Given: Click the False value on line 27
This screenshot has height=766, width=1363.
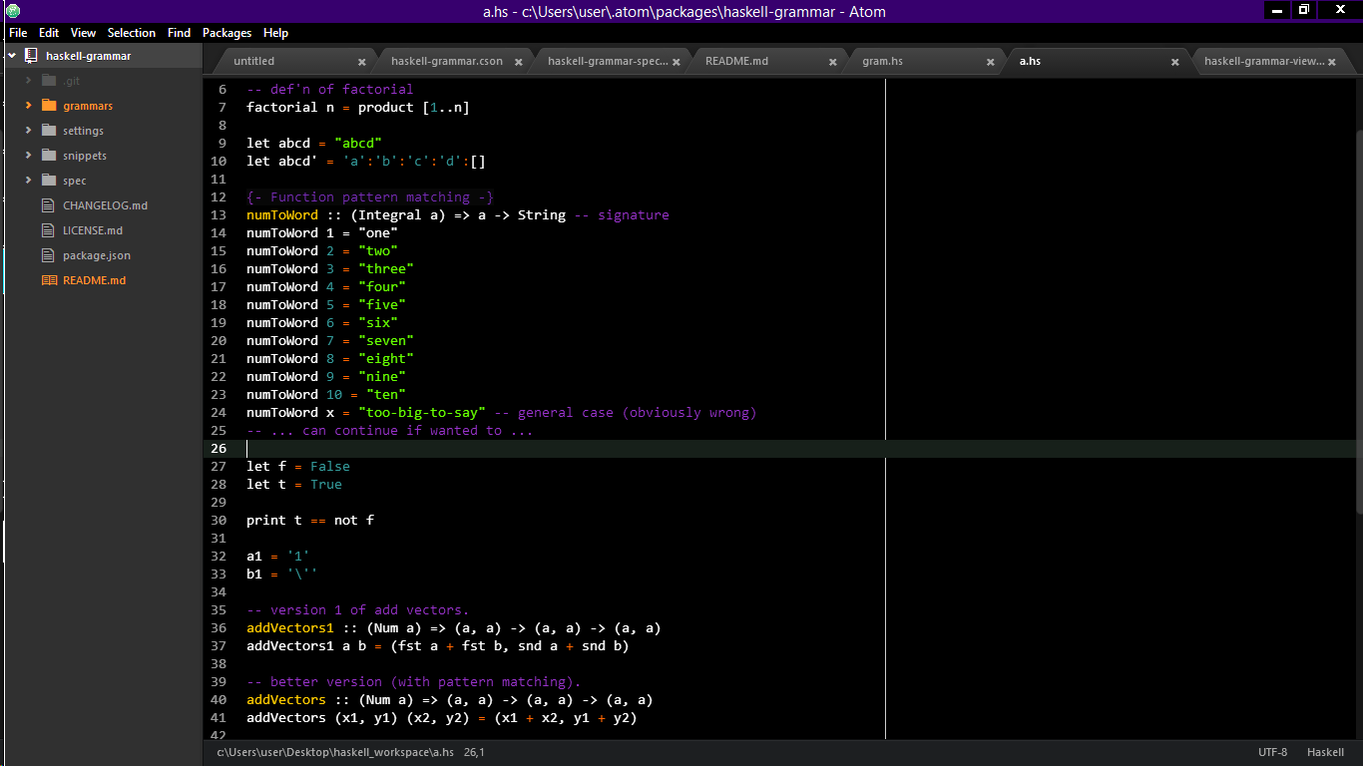Looking at the screenshot, I should tap(330, 466).
